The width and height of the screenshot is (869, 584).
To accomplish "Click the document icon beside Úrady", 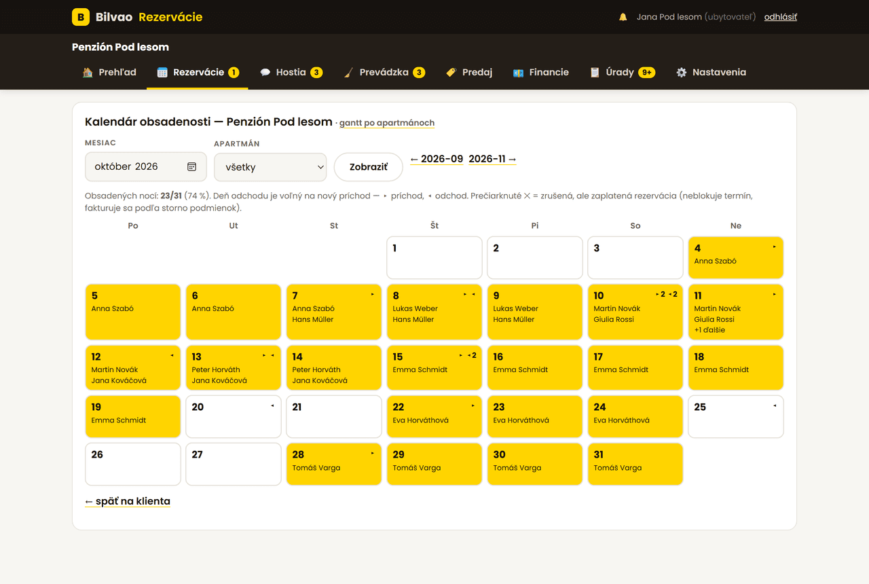I will 595,72.
